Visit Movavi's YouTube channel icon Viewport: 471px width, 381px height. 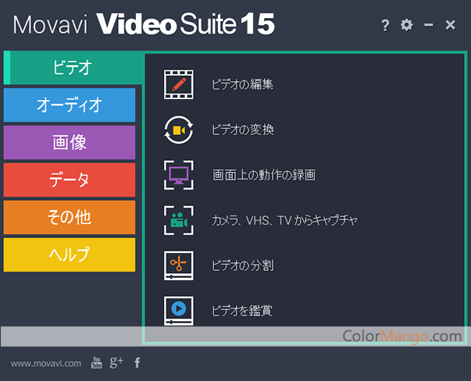click(x=96, y=363)
